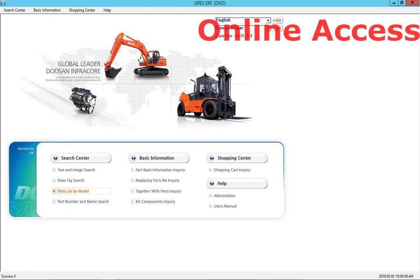Click the GPES app icon in title bar

[x=3, y=3]
